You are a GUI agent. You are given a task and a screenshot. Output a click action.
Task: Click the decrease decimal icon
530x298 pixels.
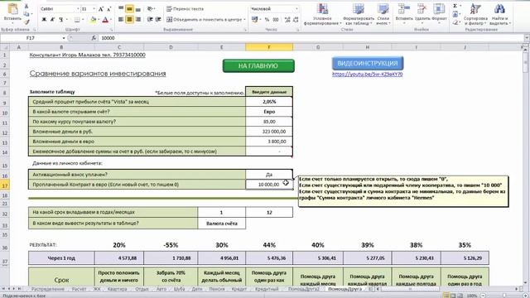[x=296, y=20]
